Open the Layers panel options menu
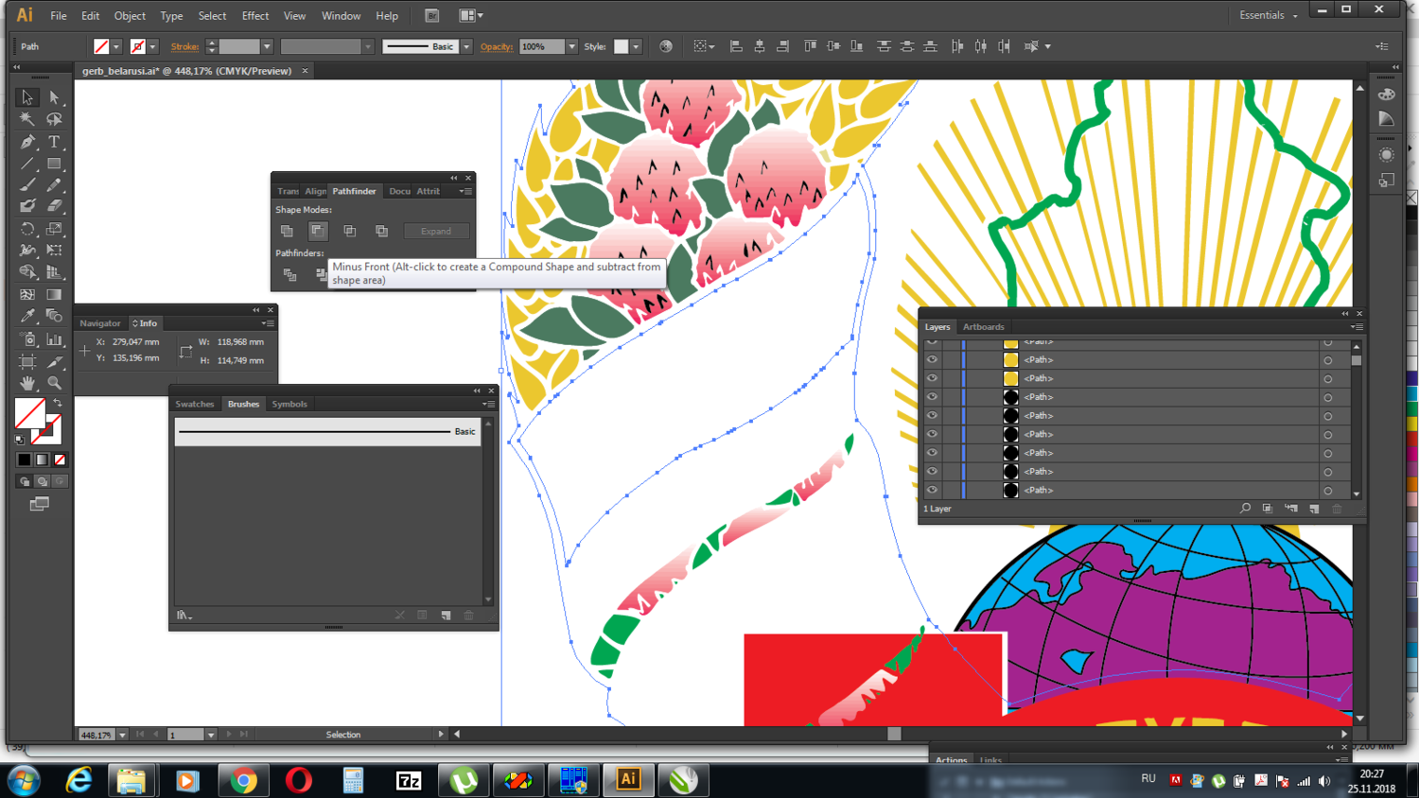The width and height of the screenshot is (1419, 798). pos(1357,327)
